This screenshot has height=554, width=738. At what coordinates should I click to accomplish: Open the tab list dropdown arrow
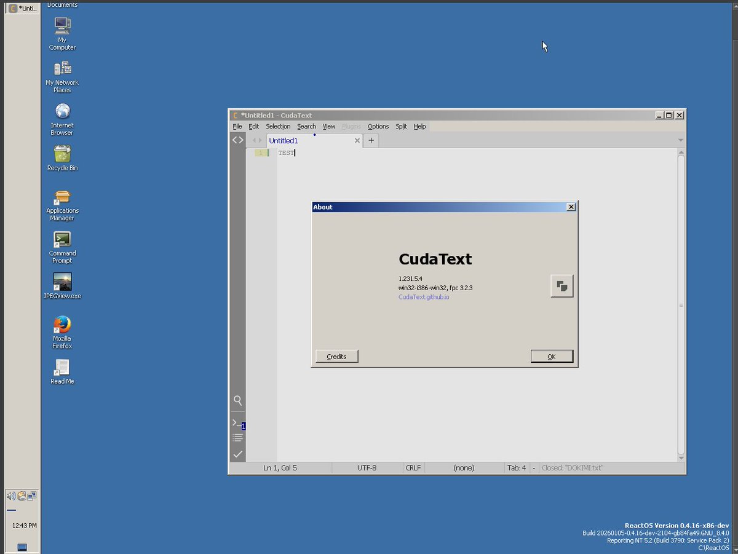coord(680,140)
